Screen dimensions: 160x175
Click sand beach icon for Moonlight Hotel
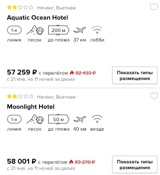tap(35, 119)
